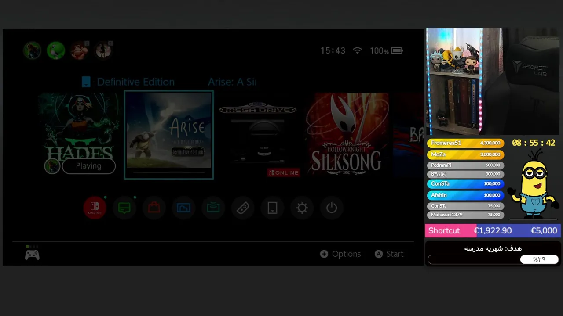563x316 pixels.
Task: Click the Sleep Mode power icon
Action: pyautogui.click(x=332, y=208)
